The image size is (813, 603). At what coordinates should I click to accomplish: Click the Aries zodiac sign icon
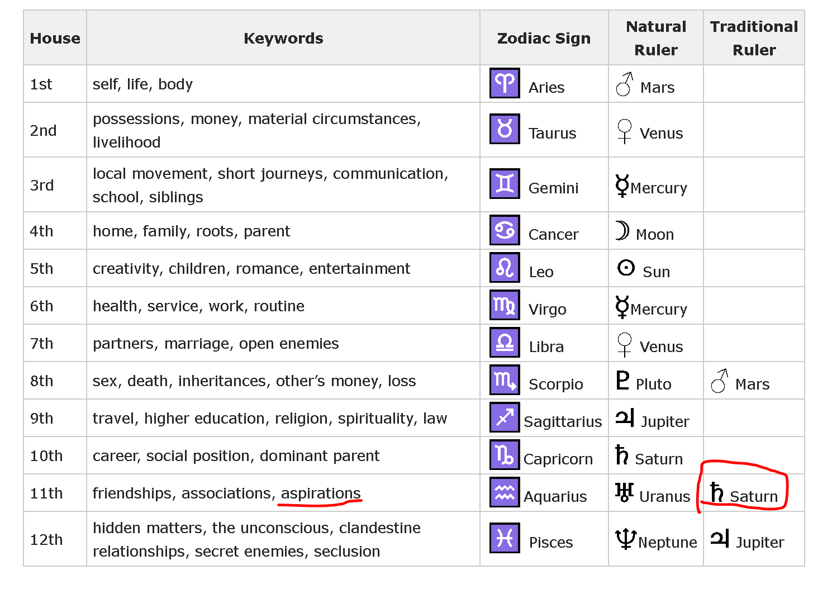(505, 83)
